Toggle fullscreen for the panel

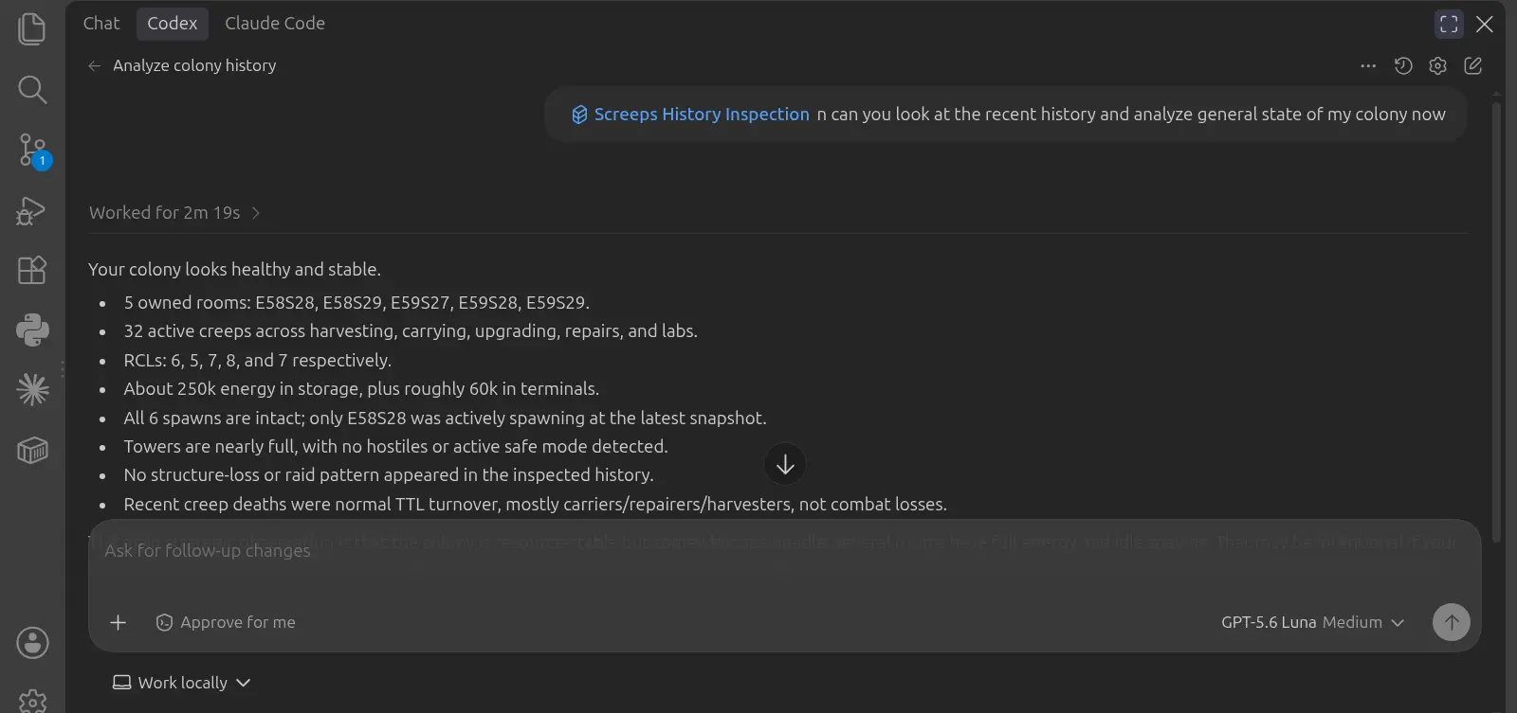click(1449, 24)
